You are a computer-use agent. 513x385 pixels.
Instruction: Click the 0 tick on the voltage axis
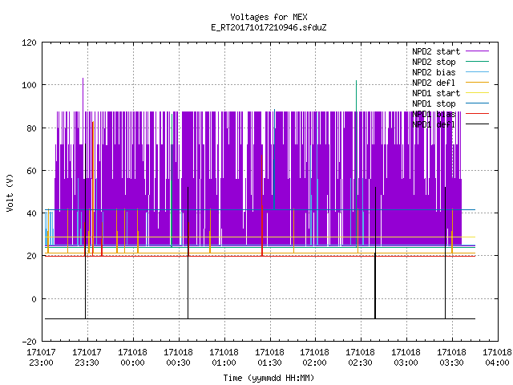coord(34,299)
